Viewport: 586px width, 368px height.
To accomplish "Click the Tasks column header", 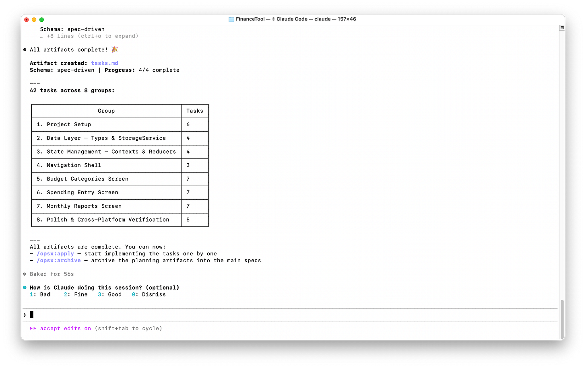I will tap(195, 111).
